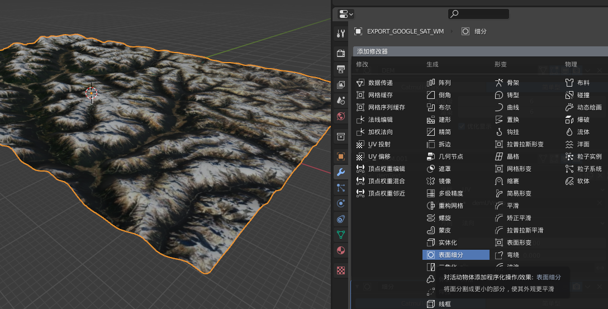Open the Particles properties tab

click(x=341, y=188)
